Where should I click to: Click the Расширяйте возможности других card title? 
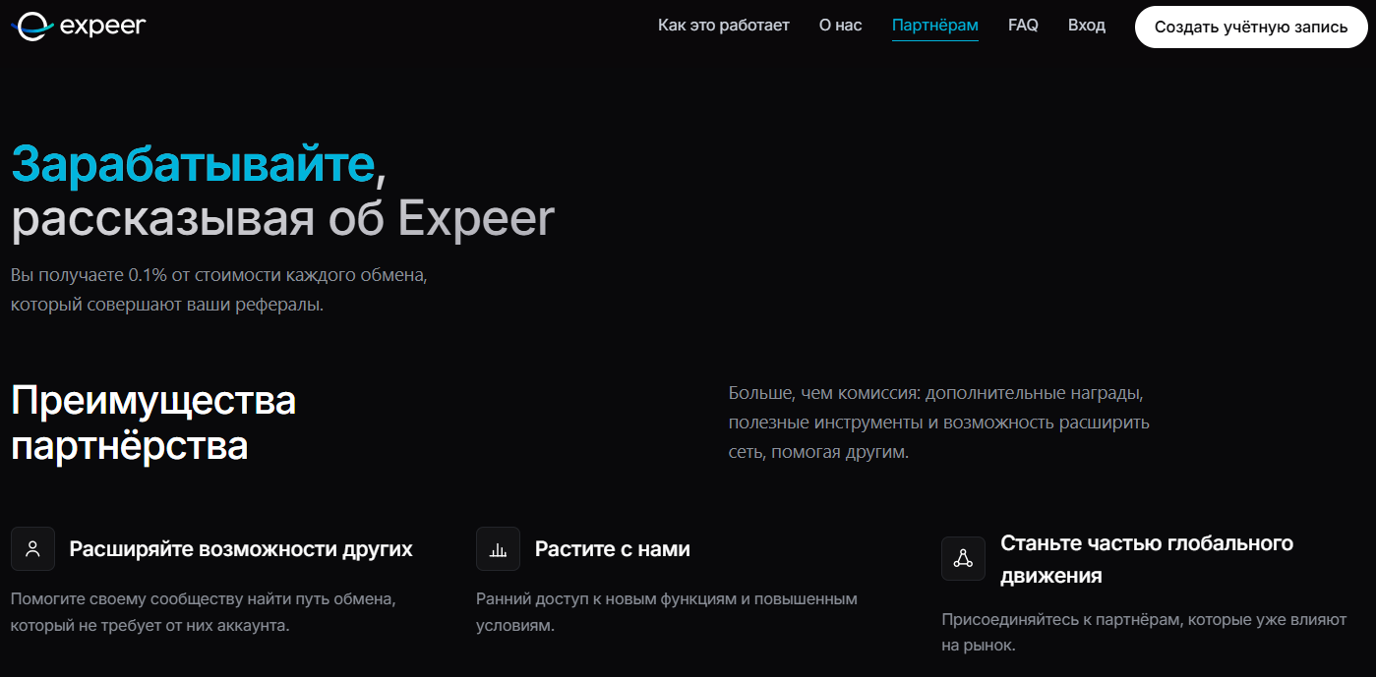241,549
